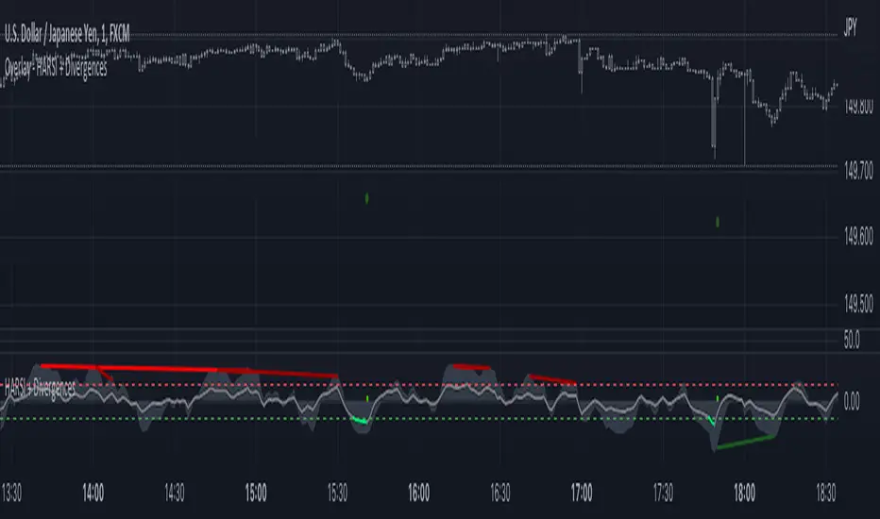Image resolution: width=880 pixels, height=519 pixels.
Task: Click the 50.0 indicator scale label
Action: click(852, 340)
